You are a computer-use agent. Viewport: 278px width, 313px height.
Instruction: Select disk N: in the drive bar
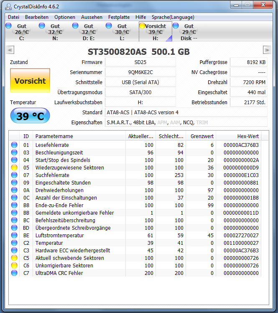pos(55,32)
